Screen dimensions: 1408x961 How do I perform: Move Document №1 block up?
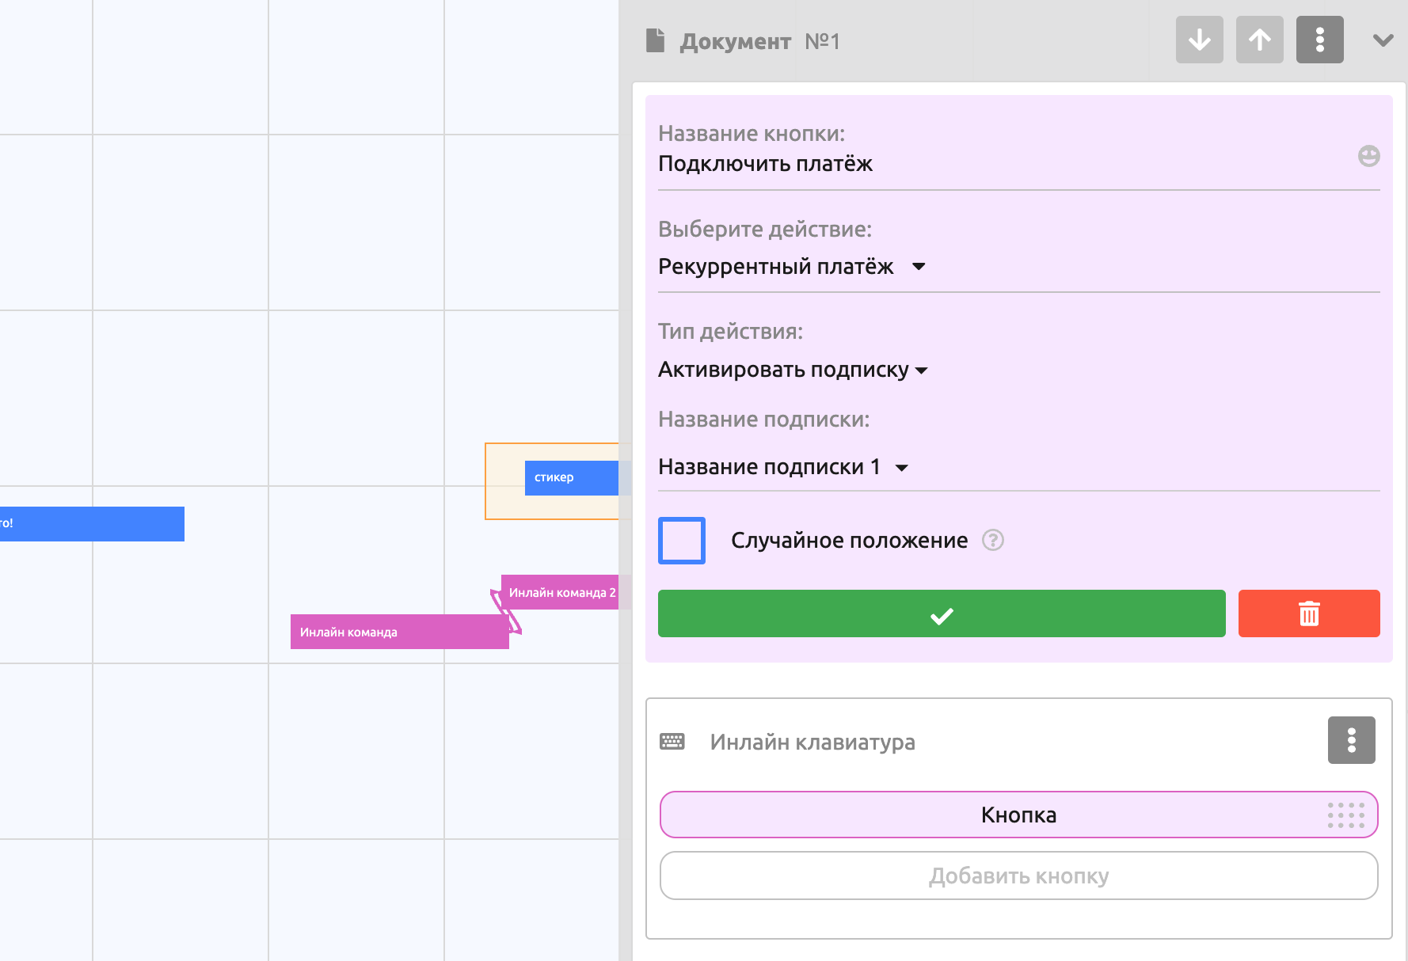(x=1259, y=40)
